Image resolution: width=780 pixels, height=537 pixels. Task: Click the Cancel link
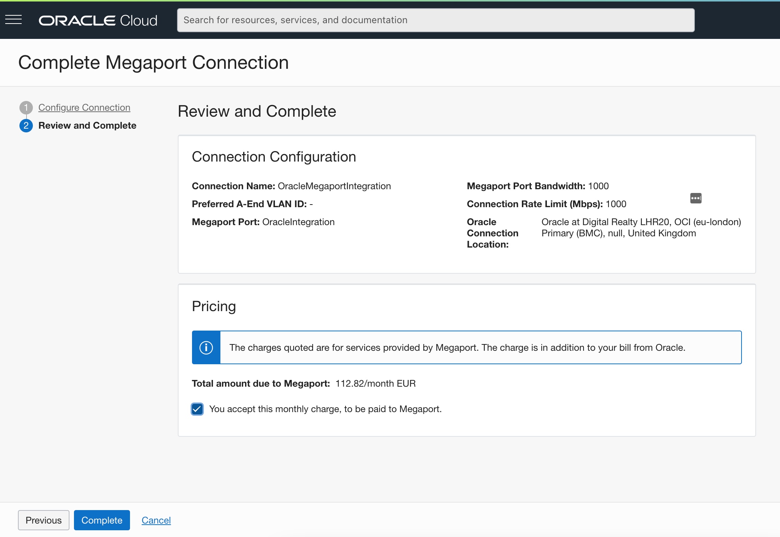(x=156, y=520)
